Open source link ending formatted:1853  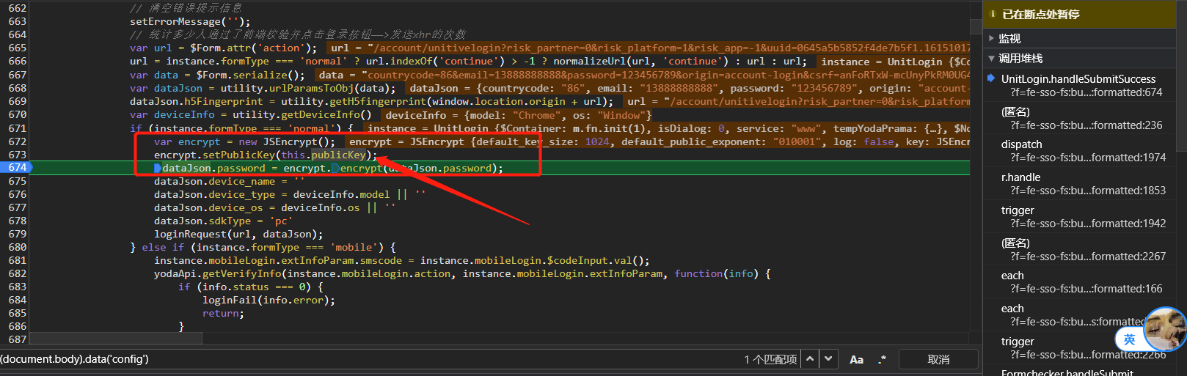coord(1088,191)
